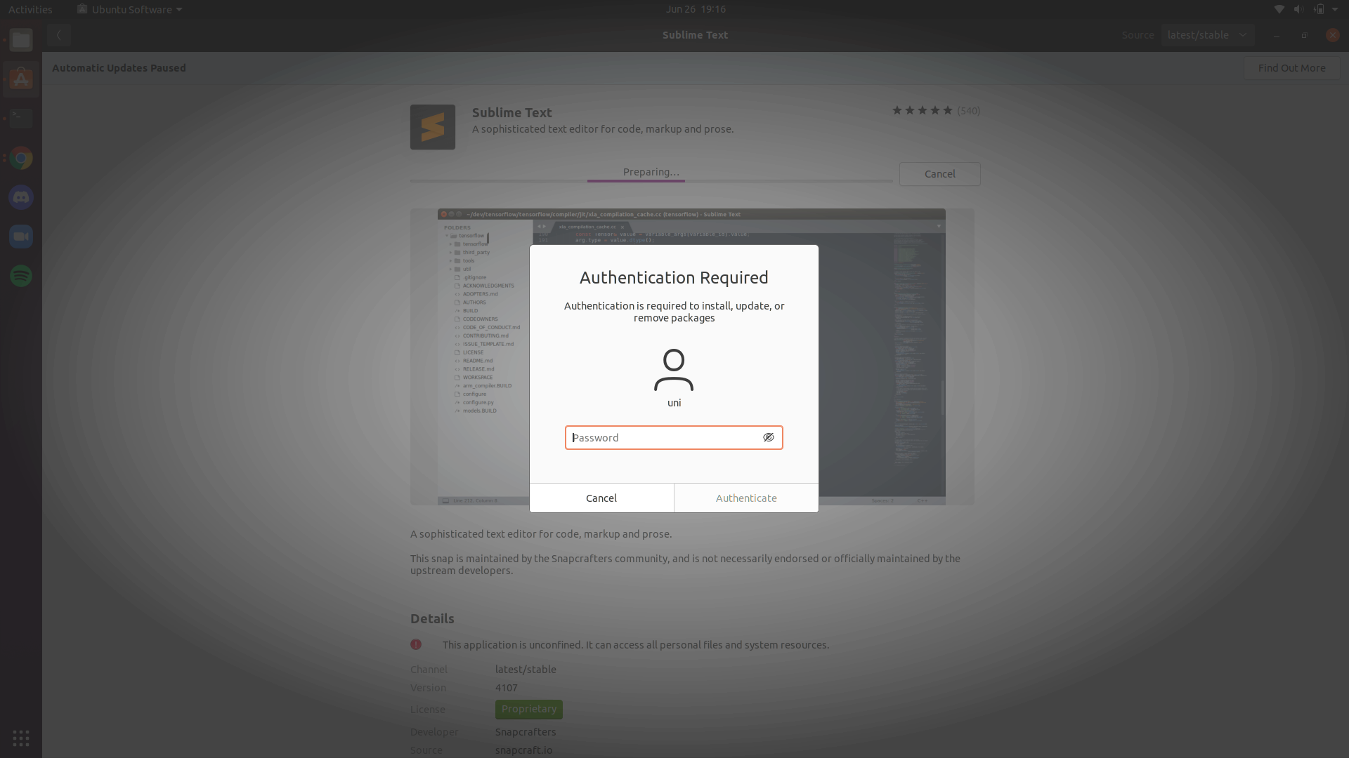Launch Spotify from the dock
Viewport: 1349px width, 758px height.
click(x=21, y=277)
